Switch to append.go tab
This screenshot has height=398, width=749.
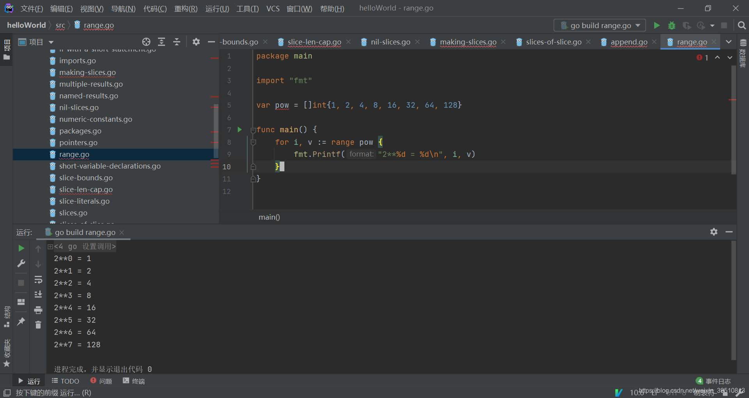629,42
